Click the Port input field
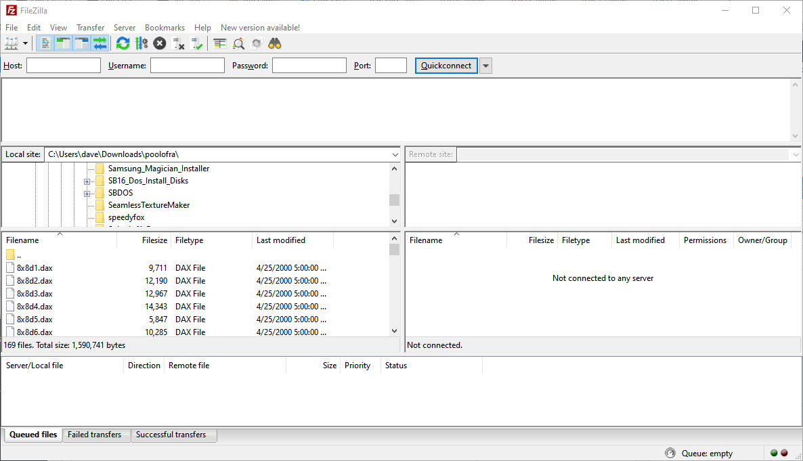The image size is (803, 461). (x=391, y=66)
